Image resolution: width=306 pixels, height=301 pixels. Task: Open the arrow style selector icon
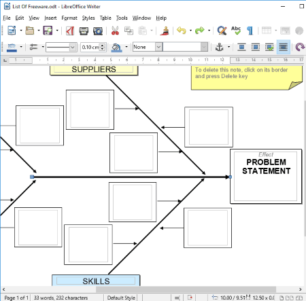33,47
